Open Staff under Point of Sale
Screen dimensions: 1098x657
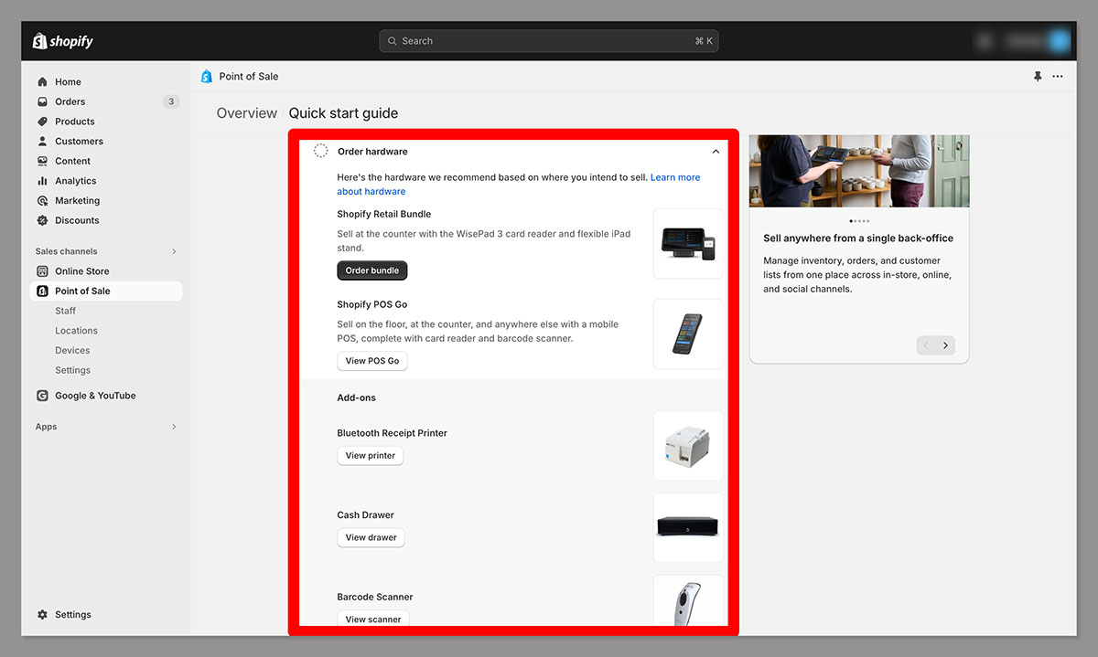pos(66,311)
